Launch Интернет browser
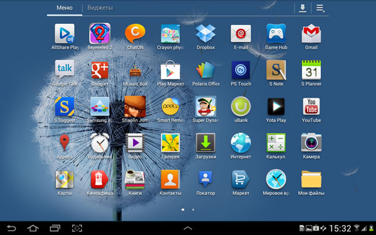Image resolution: width=376 pixels, height=235 pixels. (241, 143)
